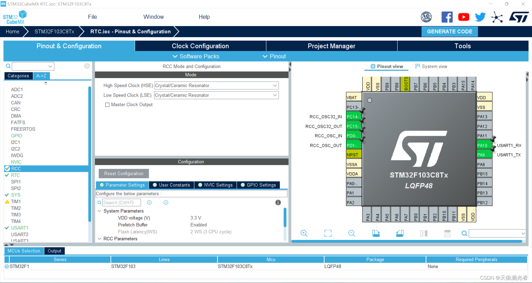The width and height of the screenshot is (532, 283).
Task: Open the File menu
Action: click(x=92, y=17)
